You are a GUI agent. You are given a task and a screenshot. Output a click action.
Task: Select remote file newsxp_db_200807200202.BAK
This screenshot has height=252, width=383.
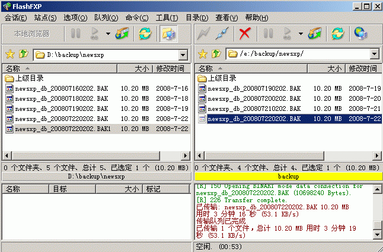[x=289, y=98]
